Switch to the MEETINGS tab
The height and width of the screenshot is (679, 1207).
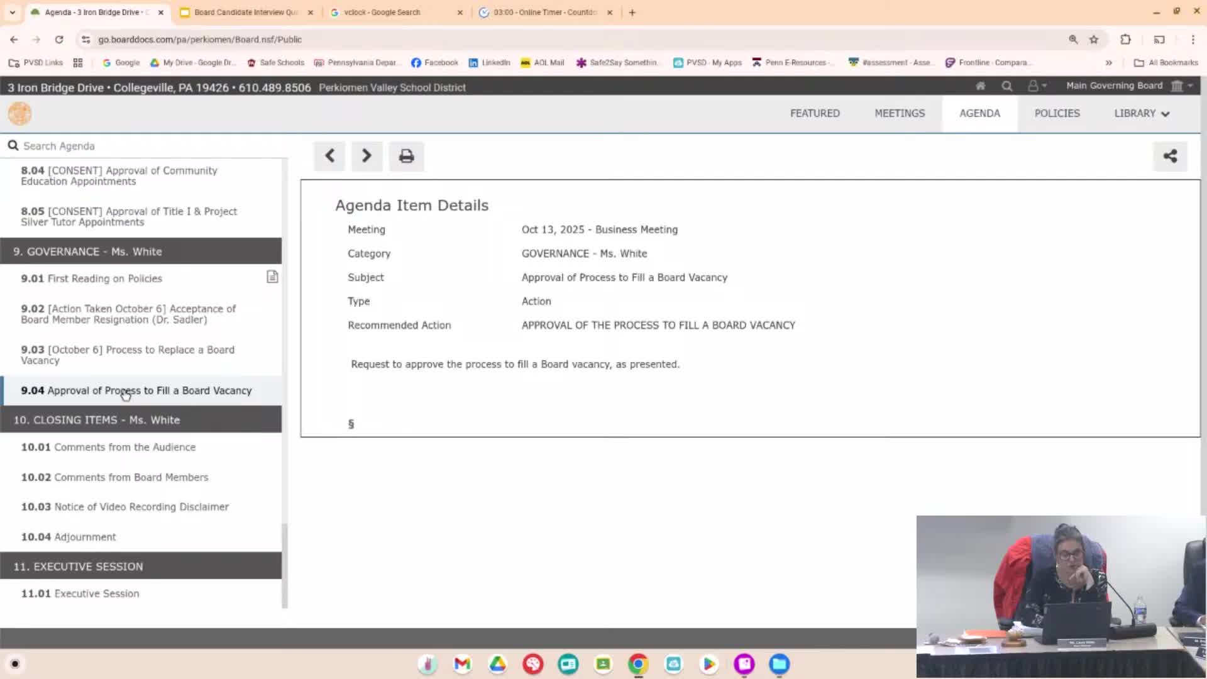pos(900,114)
